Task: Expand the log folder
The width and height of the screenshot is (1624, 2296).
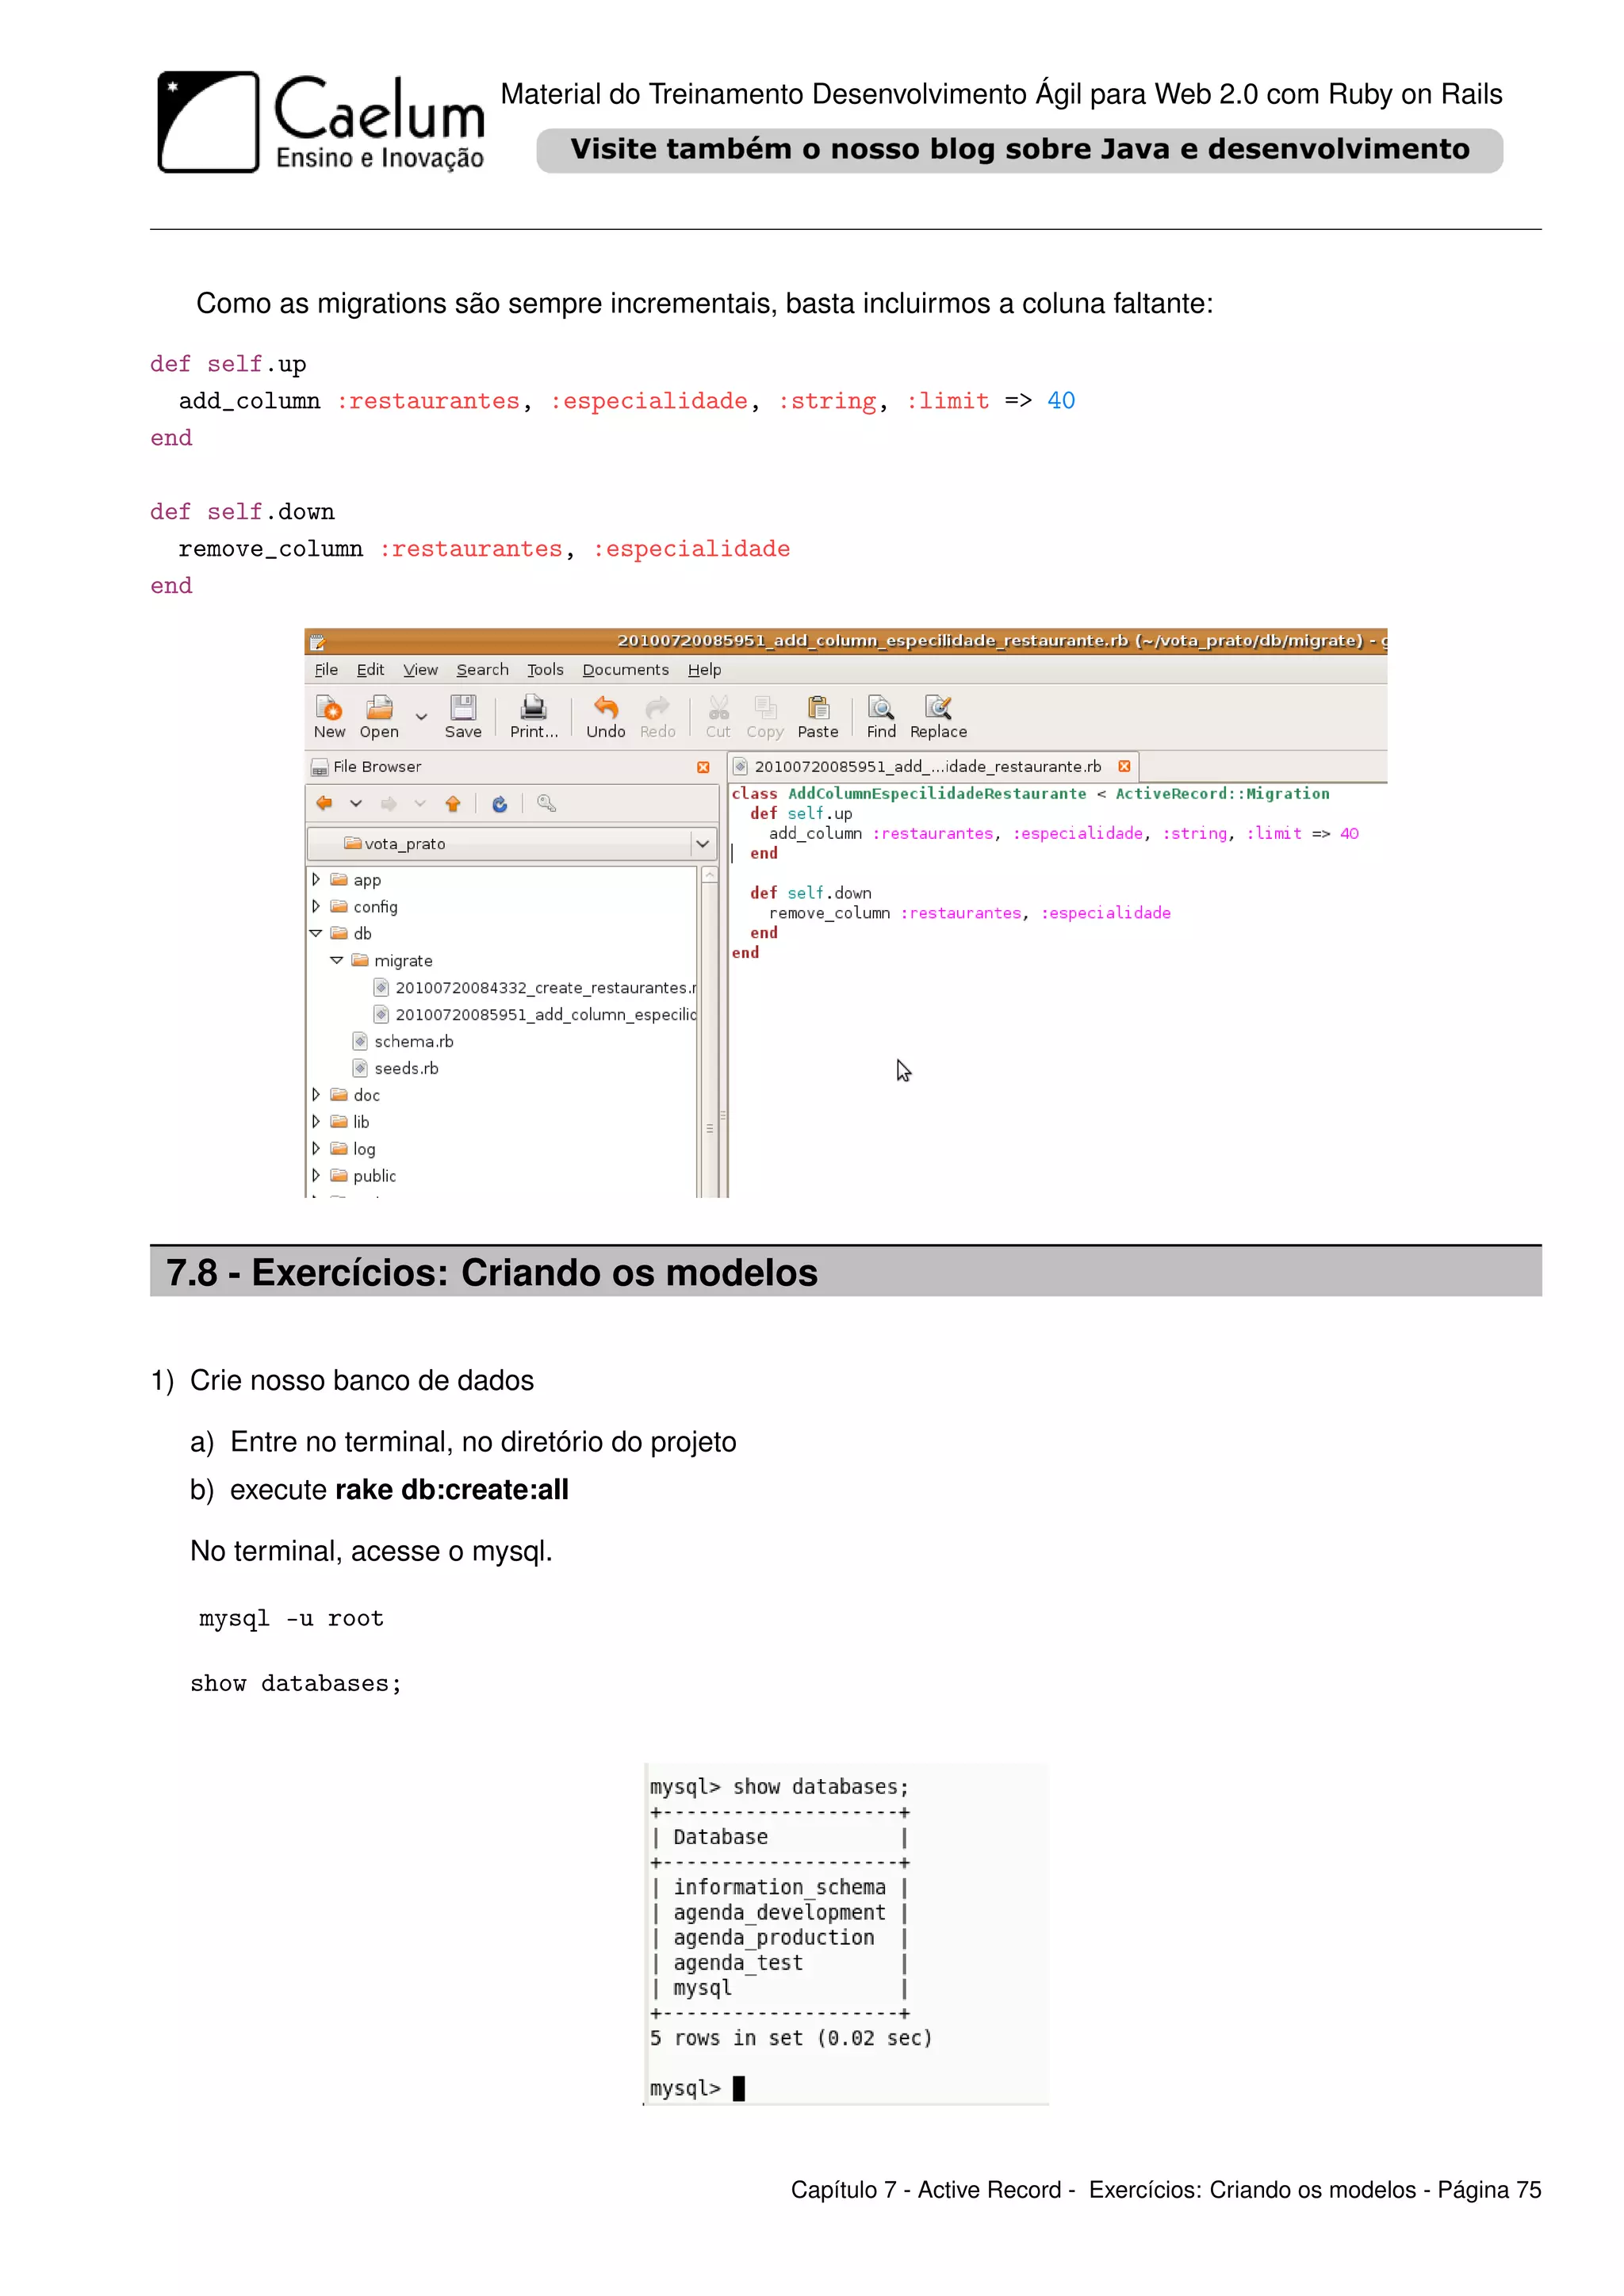Action: tap(316, 1149)
